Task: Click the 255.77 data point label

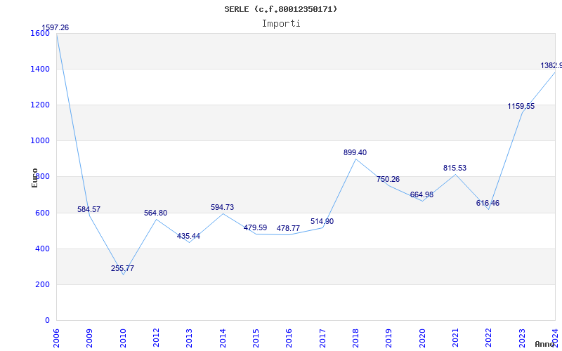Action: (122, 268)
